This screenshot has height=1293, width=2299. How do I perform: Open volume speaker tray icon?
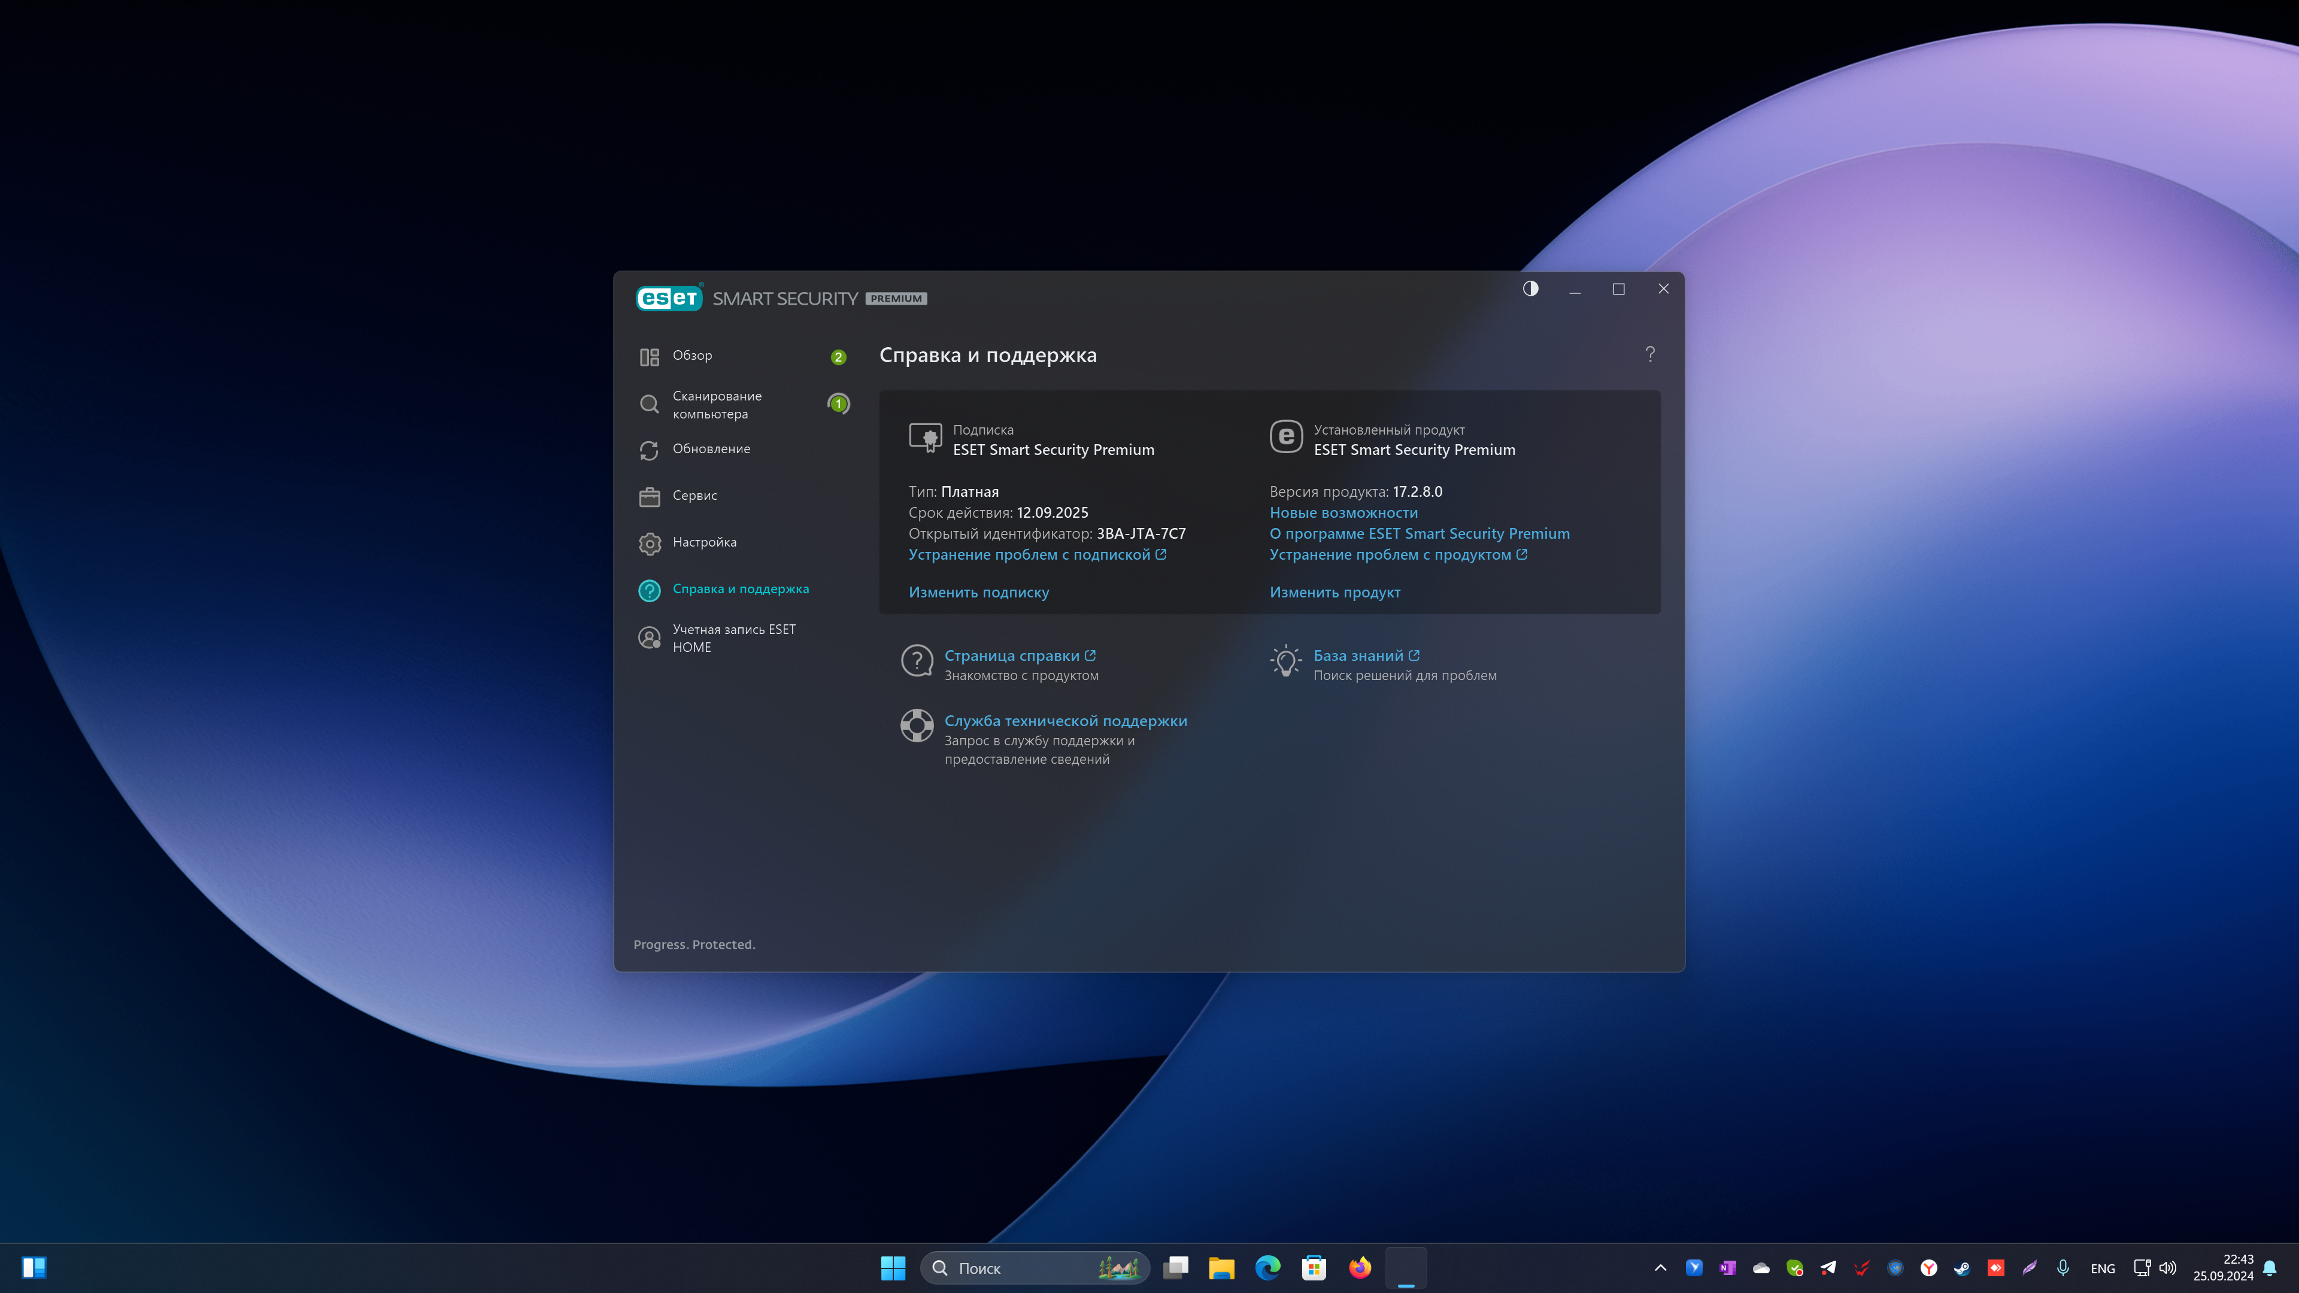pos(2168,1268)
